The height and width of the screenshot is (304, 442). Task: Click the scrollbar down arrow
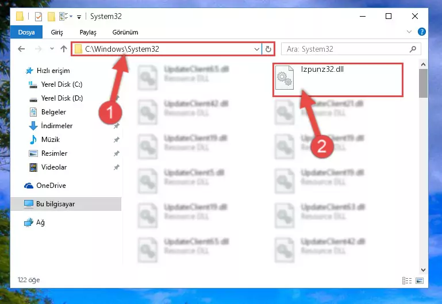(423, 270)
